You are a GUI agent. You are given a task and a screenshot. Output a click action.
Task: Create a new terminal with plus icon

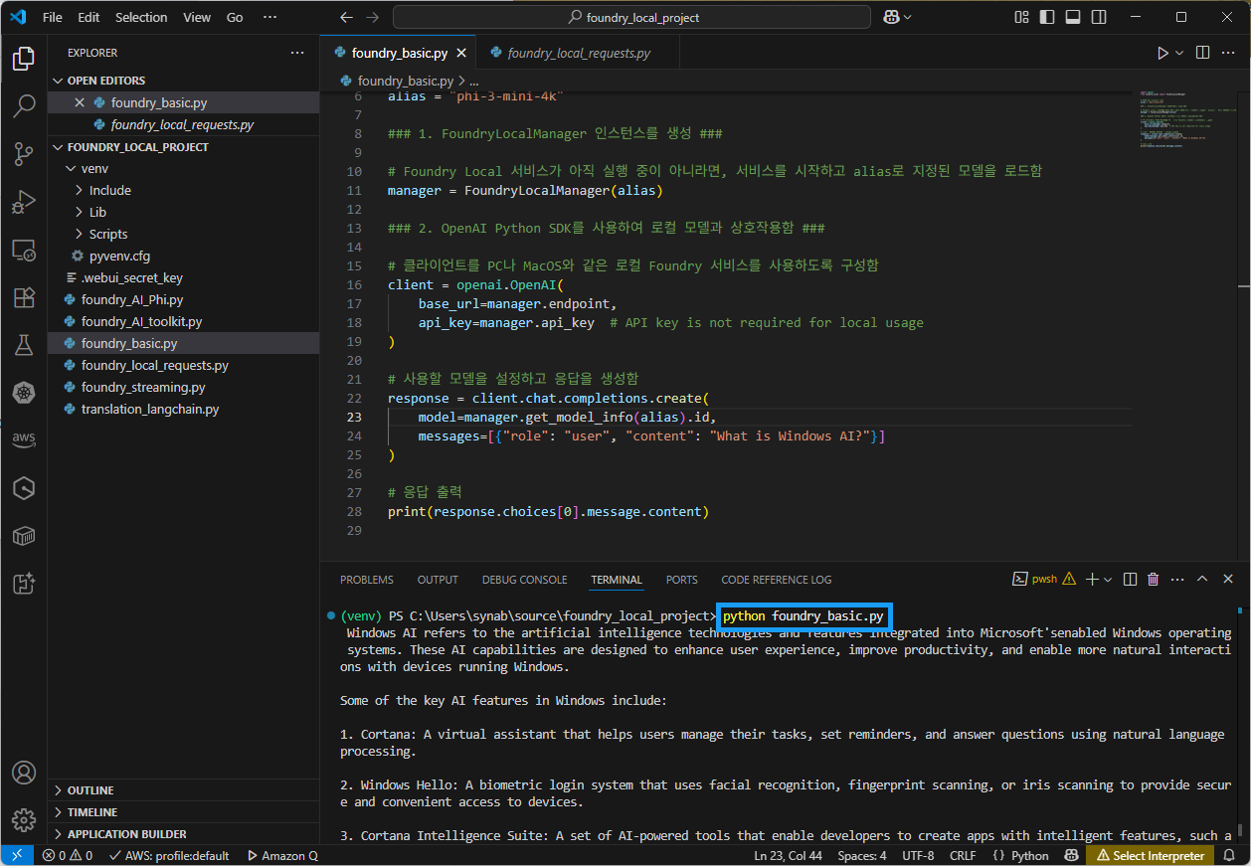point(1092,579)
